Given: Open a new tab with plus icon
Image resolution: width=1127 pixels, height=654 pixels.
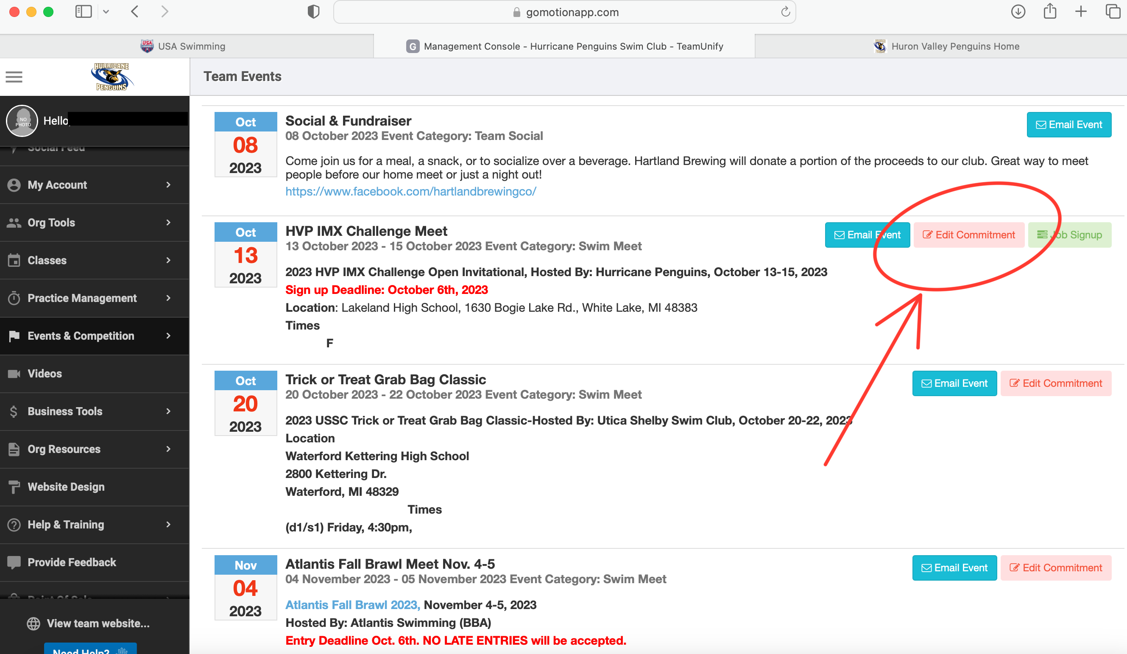Looking at the screenshot, I should click(x=1081, y=11).
